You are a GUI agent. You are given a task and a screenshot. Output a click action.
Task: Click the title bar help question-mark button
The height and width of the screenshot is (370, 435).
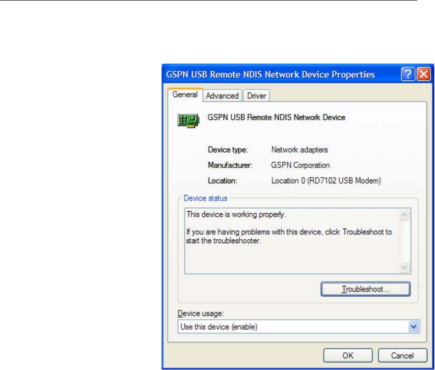(x=408, y=74)
